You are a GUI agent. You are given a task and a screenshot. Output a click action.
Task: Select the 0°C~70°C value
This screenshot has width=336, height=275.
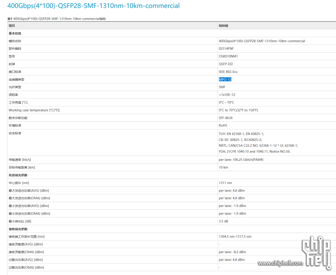(227, 103)
